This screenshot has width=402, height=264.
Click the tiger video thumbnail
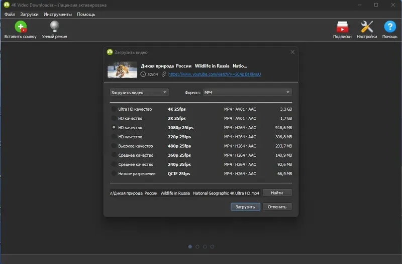(122, 70)
